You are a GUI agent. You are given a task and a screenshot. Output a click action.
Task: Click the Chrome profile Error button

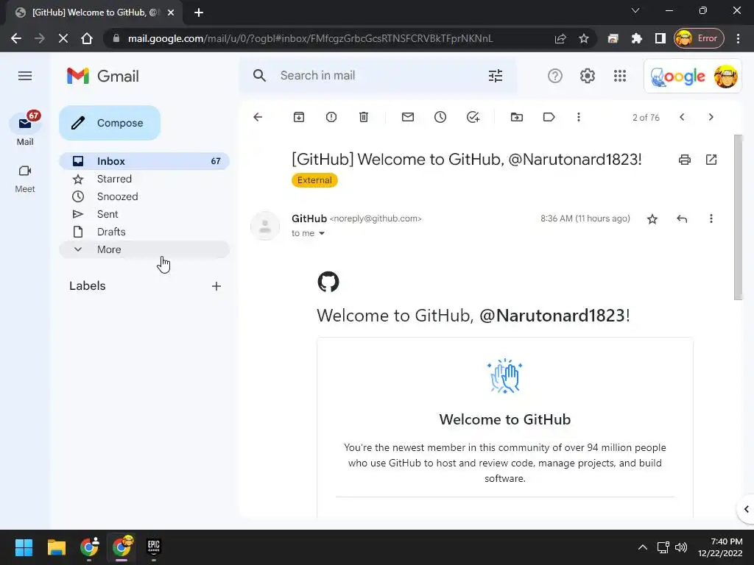coord(699,38)
